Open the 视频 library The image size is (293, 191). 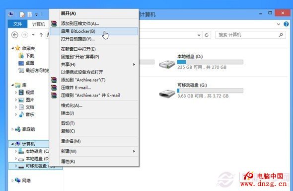pyautogui.click(x=30, y=93)
